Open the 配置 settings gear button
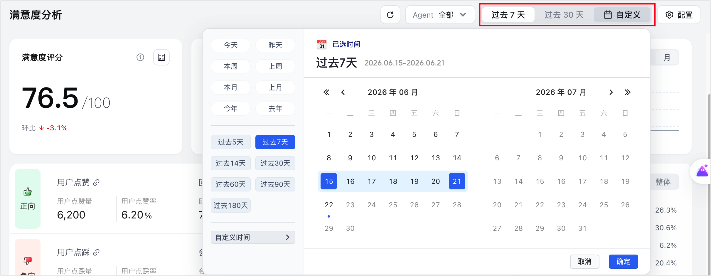The width and height of the screenshot is (711, 276). click(x=678, y=15)
